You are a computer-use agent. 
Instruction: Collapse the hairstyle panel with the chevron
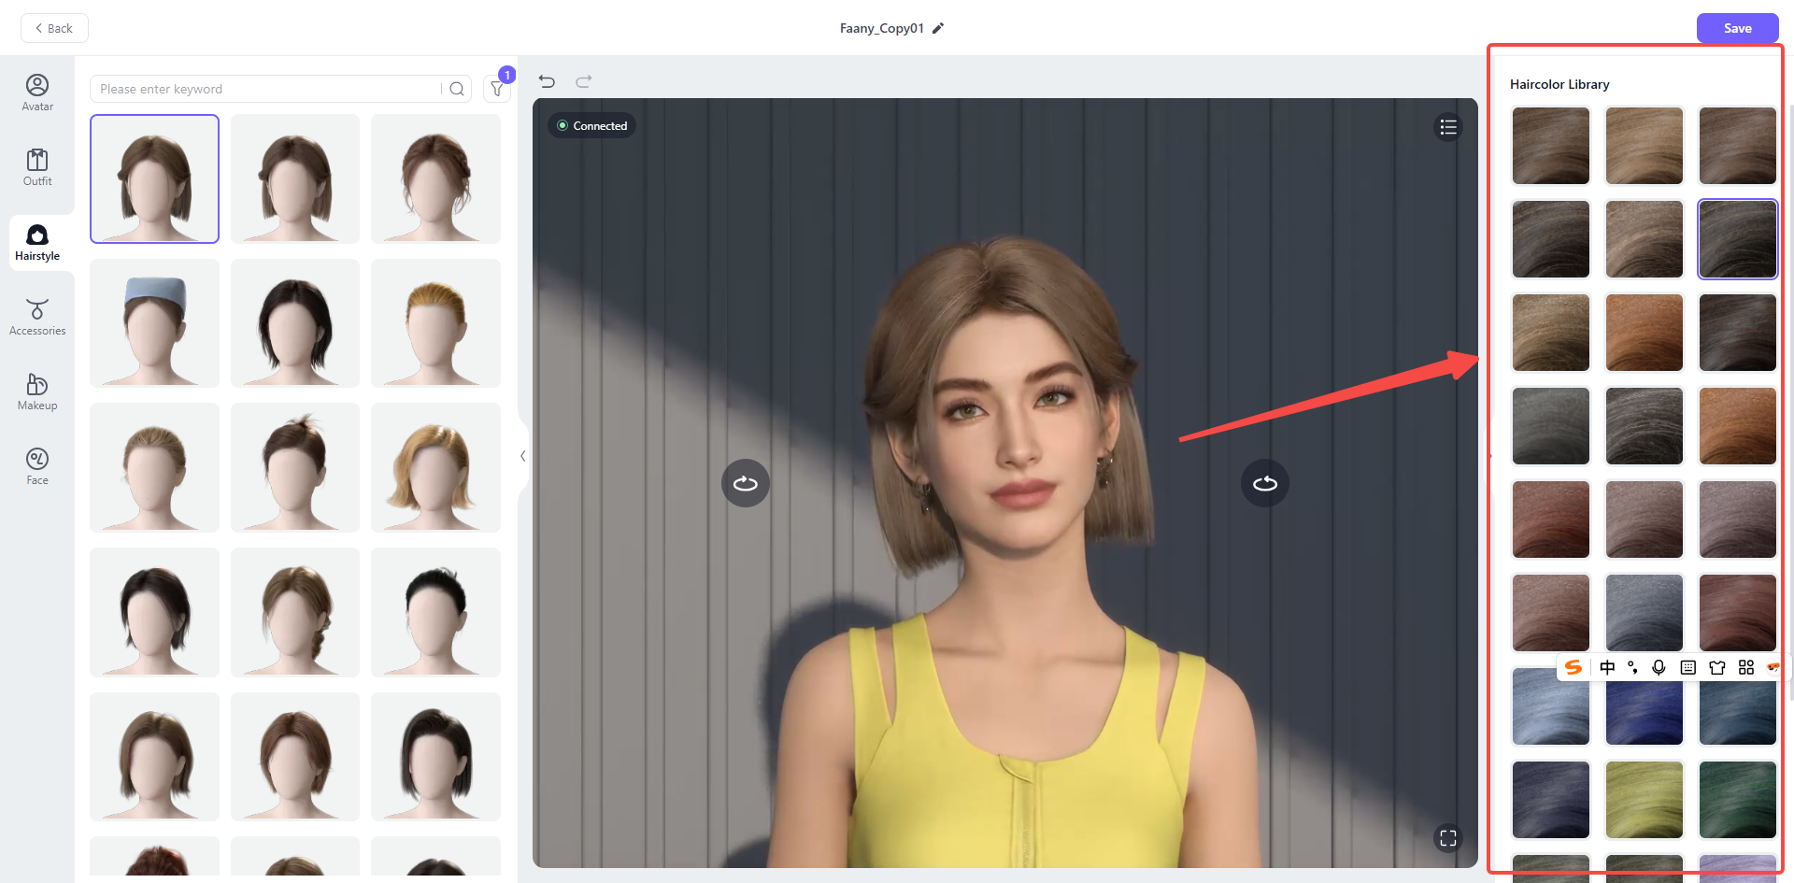point(522,456)
